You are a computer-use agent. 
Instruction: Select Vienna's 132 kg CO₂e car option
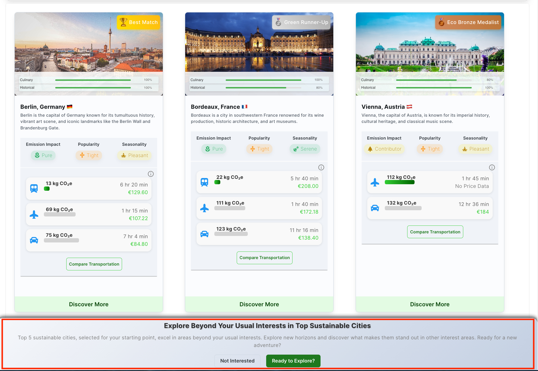(430, 208)
